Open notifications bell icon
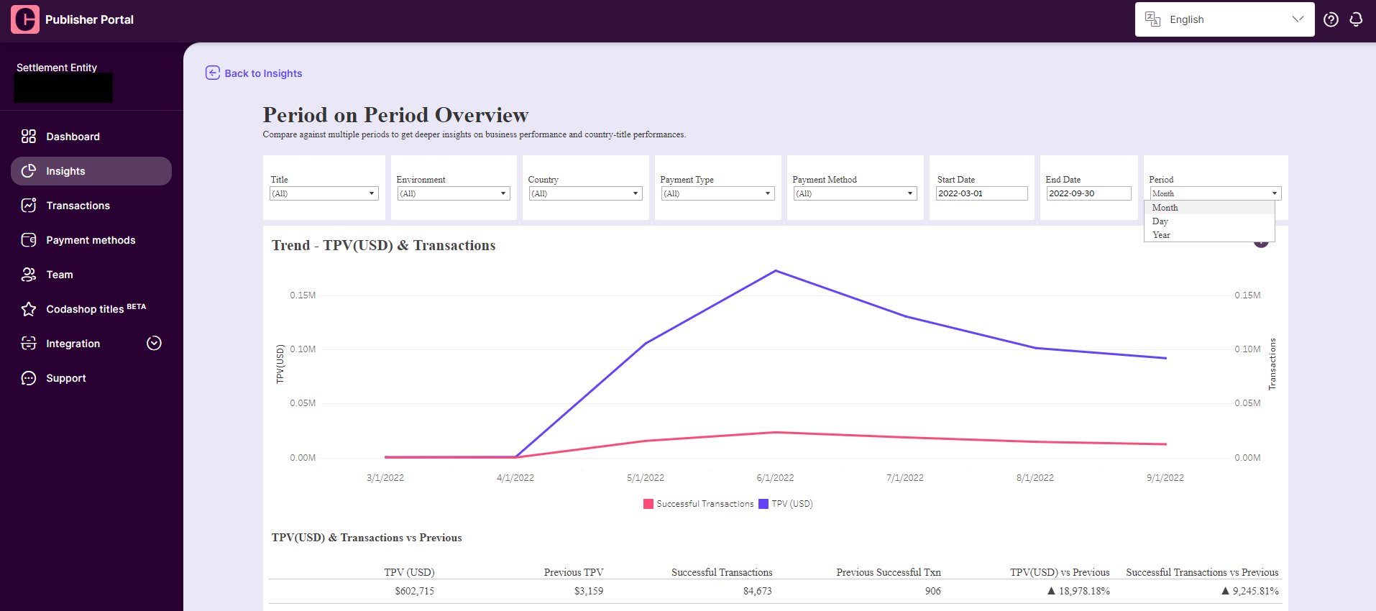Screen dimensions: 1376x611 point(1356,19)
